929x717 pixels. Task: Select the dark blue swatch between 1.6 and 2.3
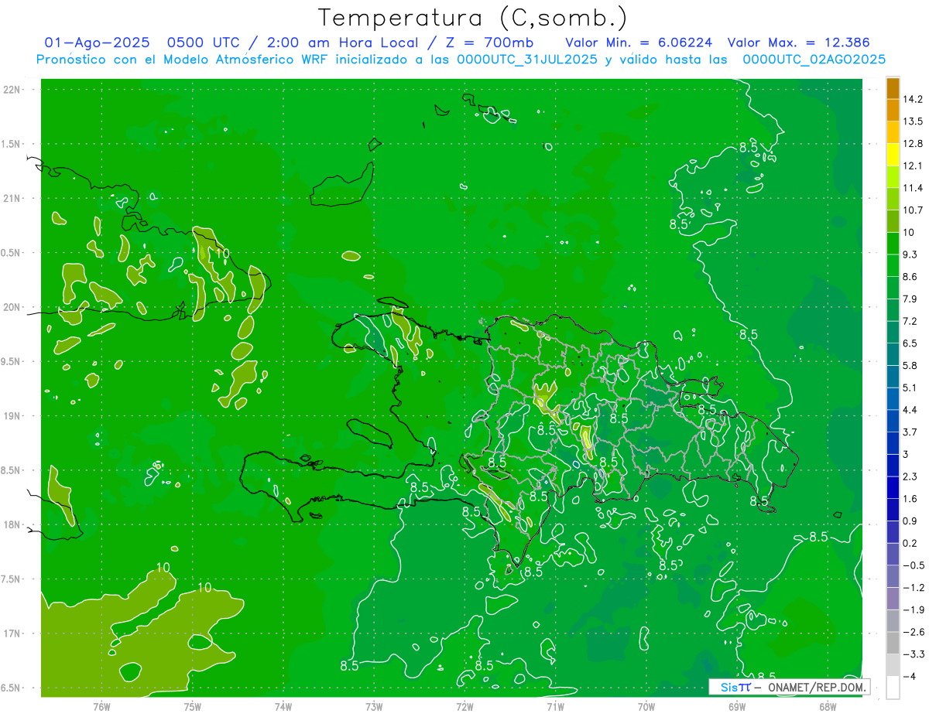(x=893, y=488)
